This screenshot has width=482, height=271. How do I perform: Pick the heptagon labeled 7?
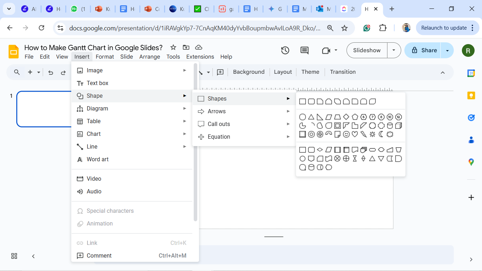[372, 117]
